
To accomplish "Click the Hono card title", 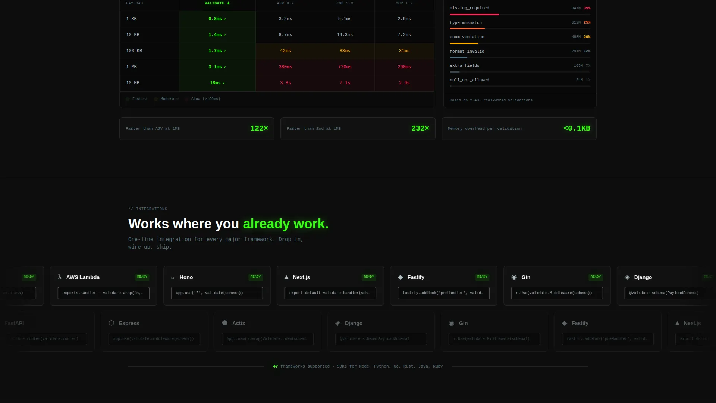I will (186, 277).
